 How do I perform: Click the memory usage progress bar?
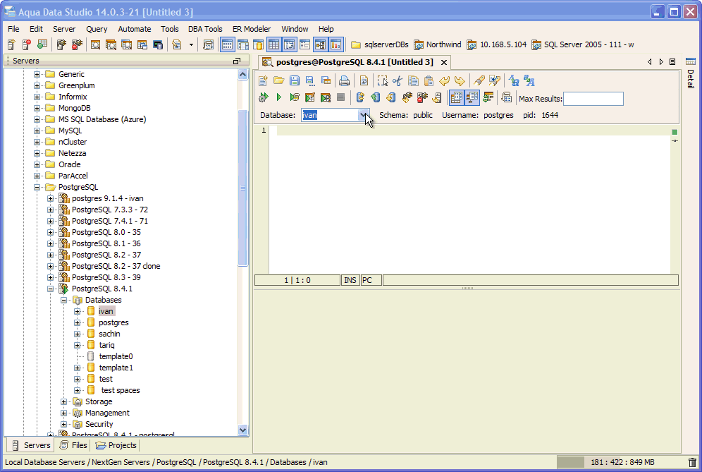623,462
